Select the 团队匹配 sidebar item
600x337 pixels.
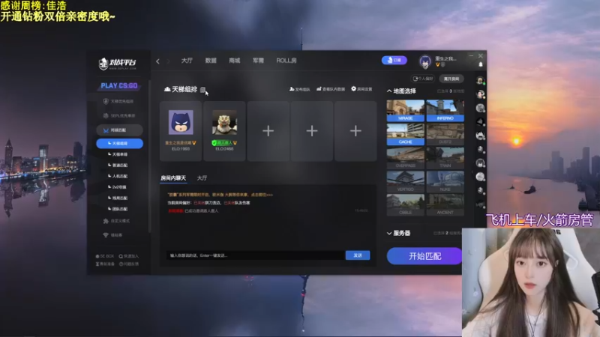tap(119, 209)
